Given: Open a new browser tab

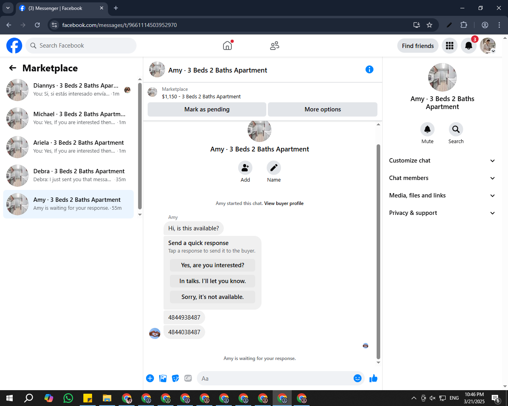Looking at the screenshot, I should click(x=116, y=8).
